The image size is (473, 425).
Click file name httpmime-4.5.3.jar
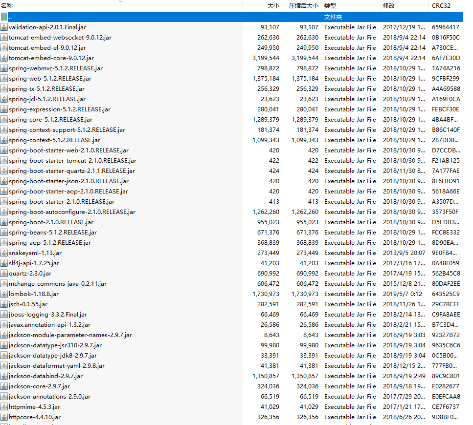coord(34,406)
